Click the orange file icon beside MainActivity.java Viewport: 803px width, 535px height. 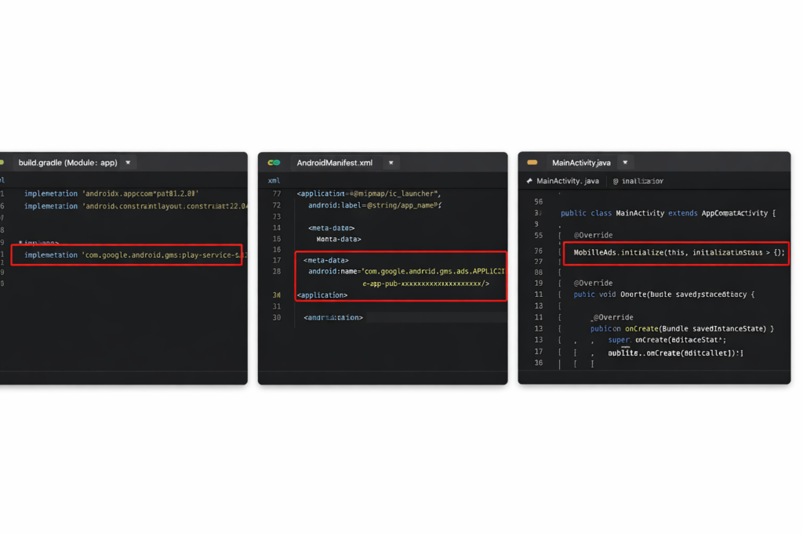coord(532,163)
